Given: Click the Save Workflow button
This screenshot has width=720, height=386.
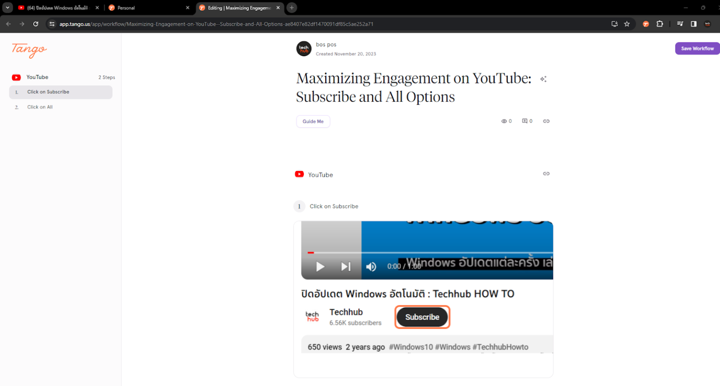Looking at the screenshot, I should pos(697,48).
